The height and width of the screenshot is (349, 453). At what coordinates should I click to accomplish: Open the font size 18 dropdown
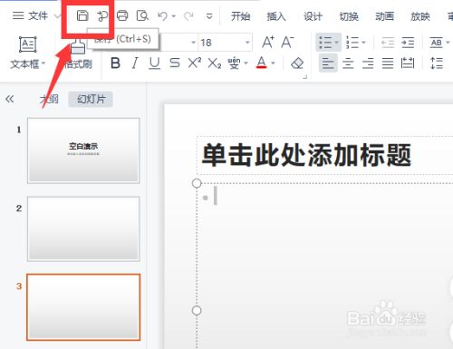247,43
